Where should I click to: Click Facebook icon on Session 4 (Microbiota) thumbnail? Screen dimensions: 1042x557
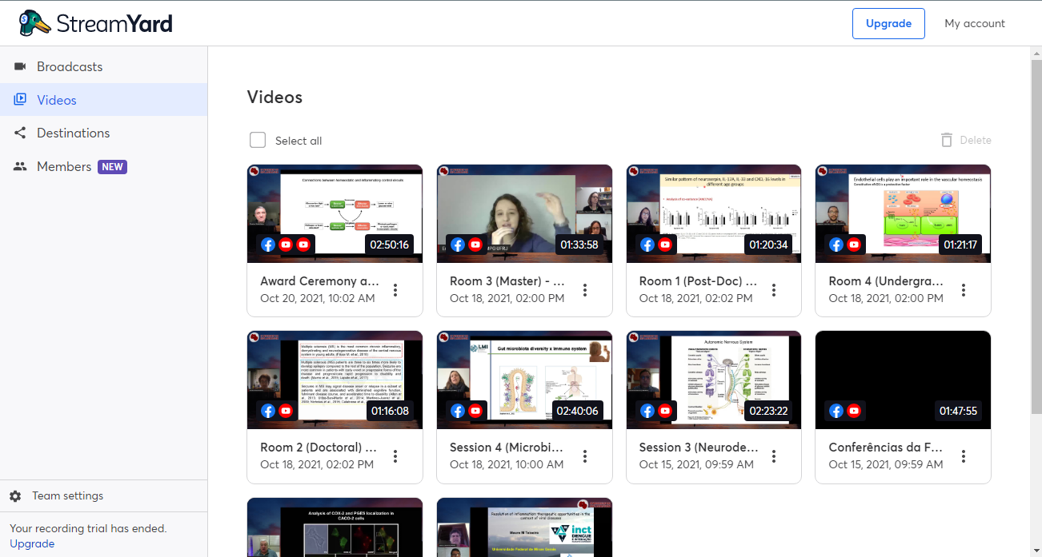pyautogui.click(x=458, y=411)
